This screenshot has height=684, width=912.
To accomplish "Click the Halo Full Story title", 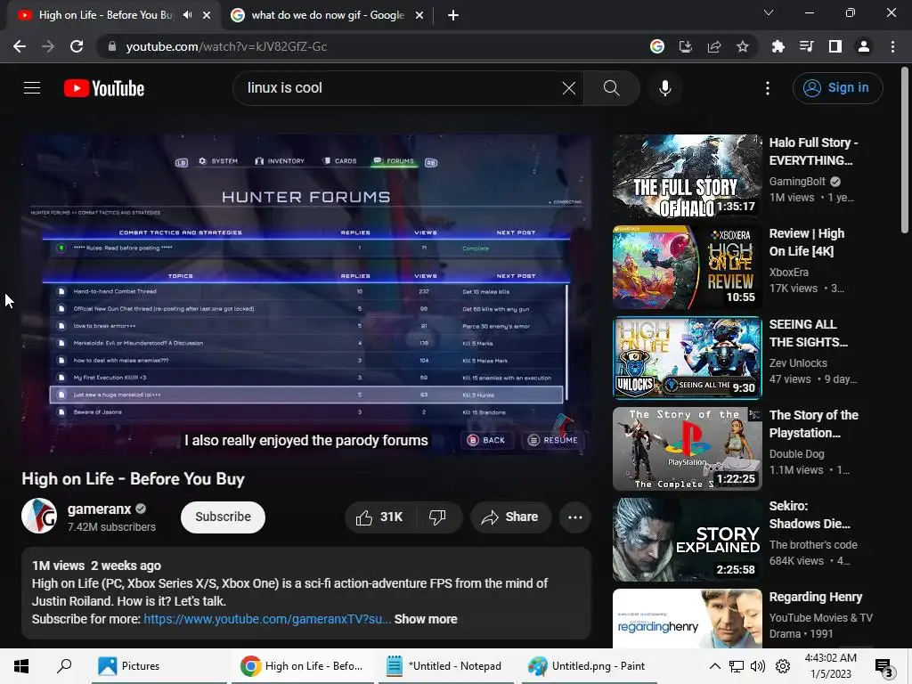I will [814, 151].
